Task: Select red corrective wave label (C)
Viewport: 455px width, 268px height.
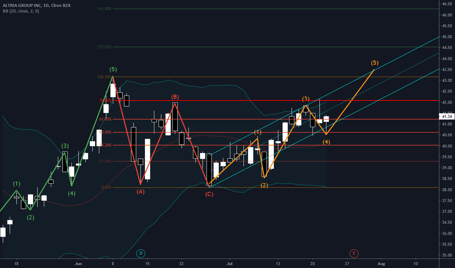Action: 209,194
